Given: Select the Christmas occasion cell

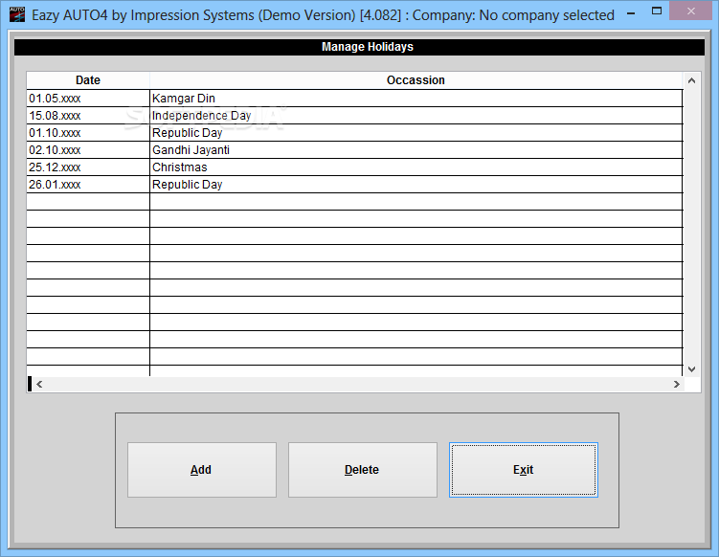Looking at the screenshot, I should [x=416, y=167].
